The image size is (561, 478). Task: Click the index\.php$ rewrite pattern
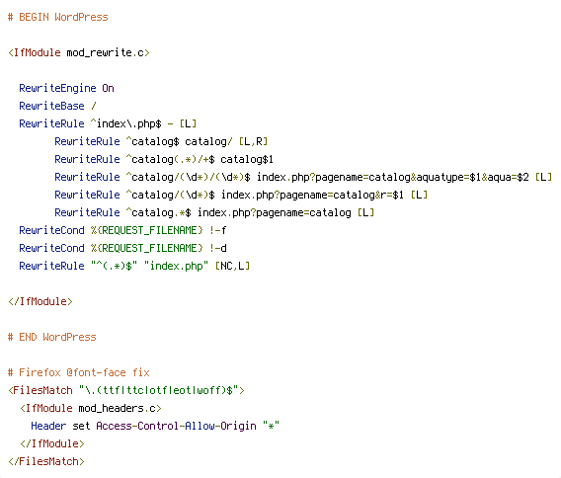click(126, 123)
